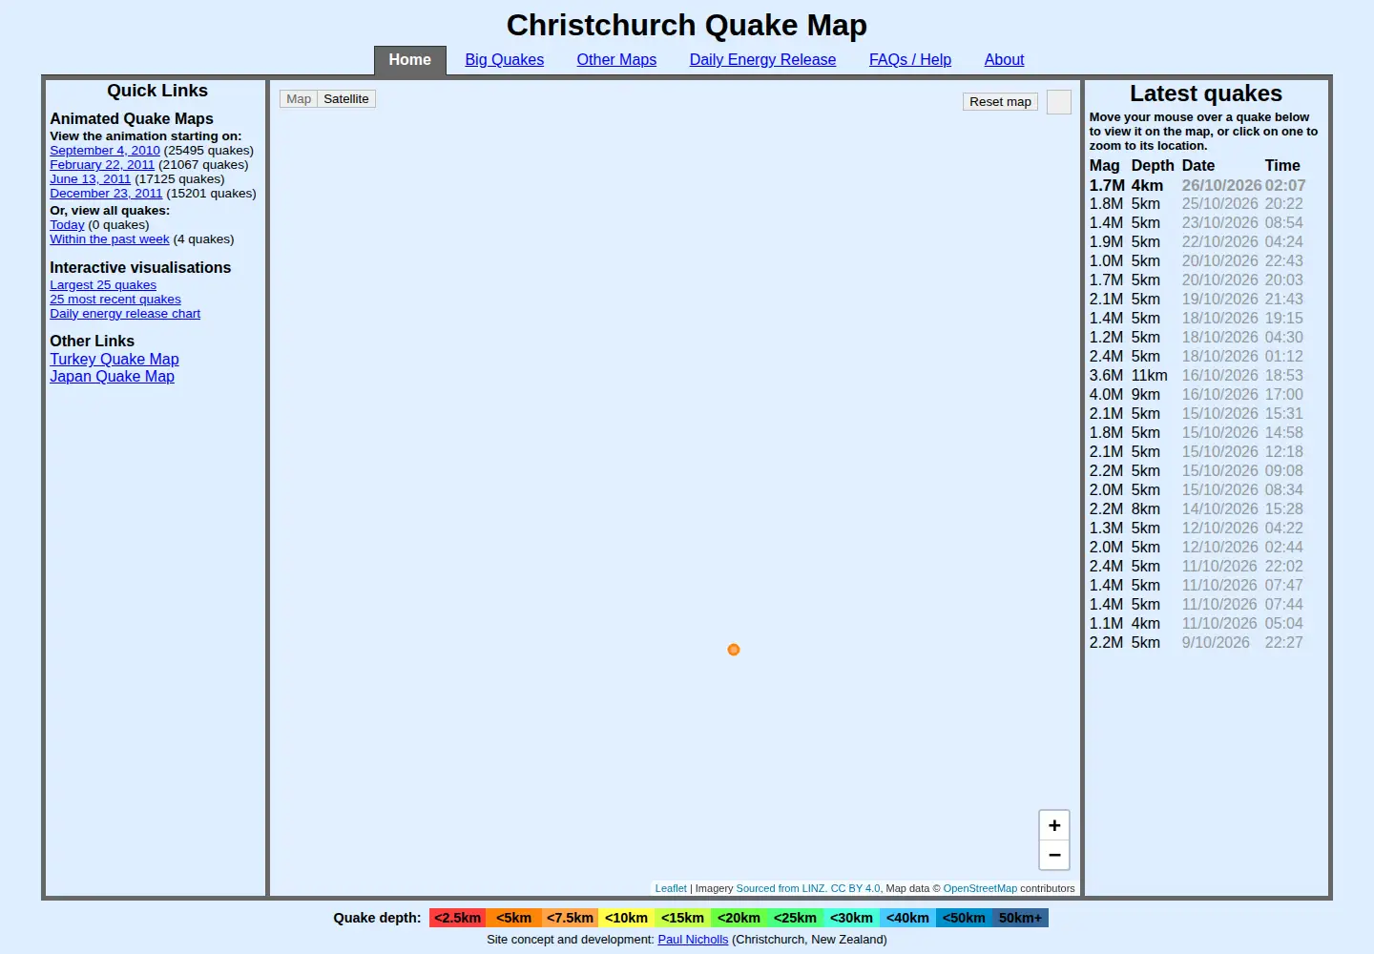Open OpenStreetMap contributors link
The width and height of the screenshot is (1374, 954).
click(x=980, y=888)
